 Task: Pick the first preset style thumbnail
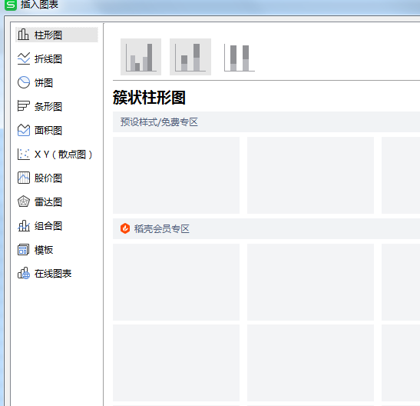(x=176, y=175)
